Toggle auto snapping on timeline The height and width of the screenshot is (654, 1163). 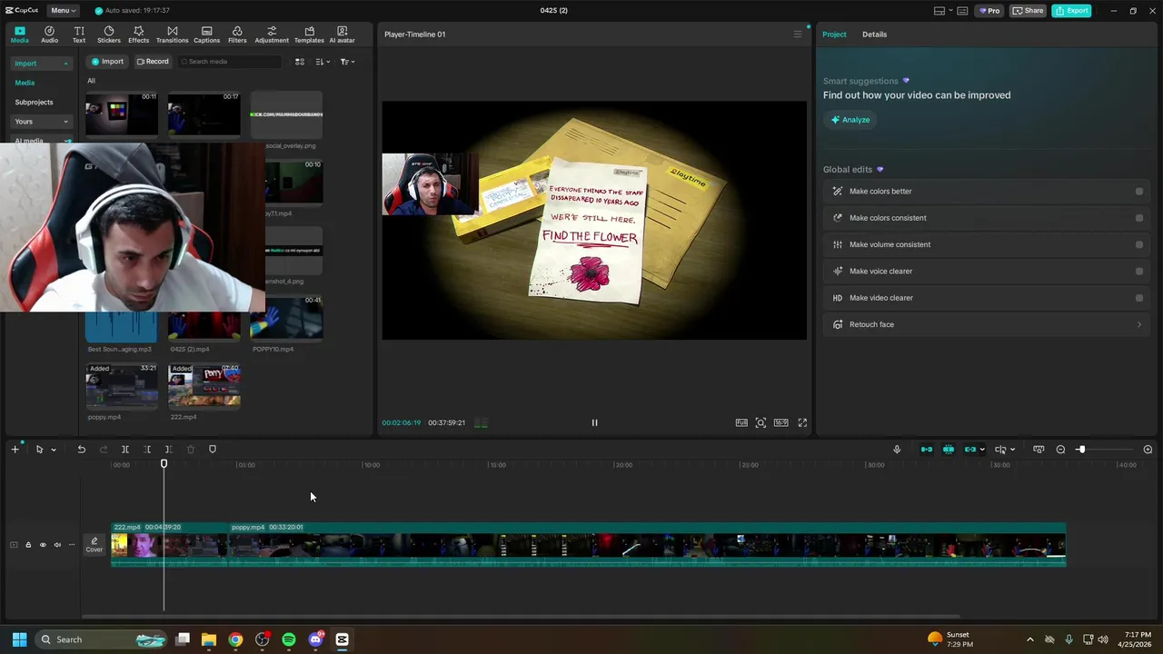(949, 450)
